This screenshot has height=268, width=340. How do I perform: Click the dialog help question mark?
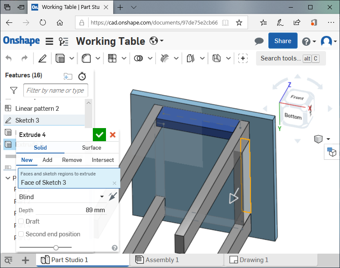[x=115, y=248]
